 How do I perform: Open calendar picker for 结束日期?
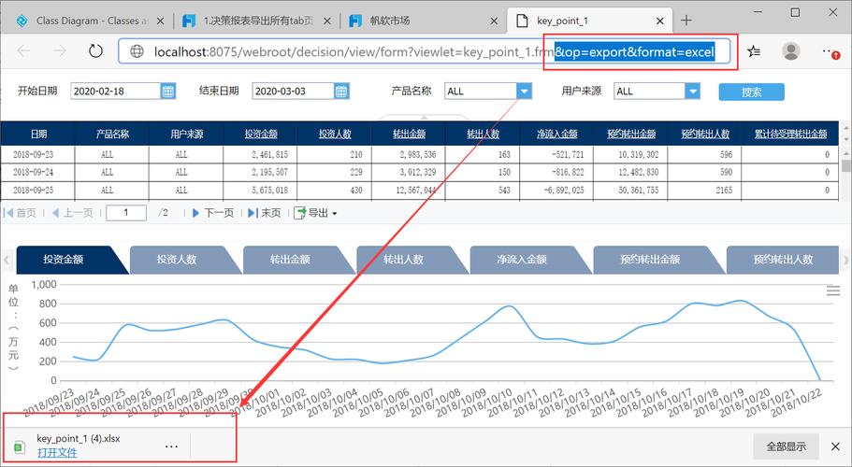pos(341,92)
